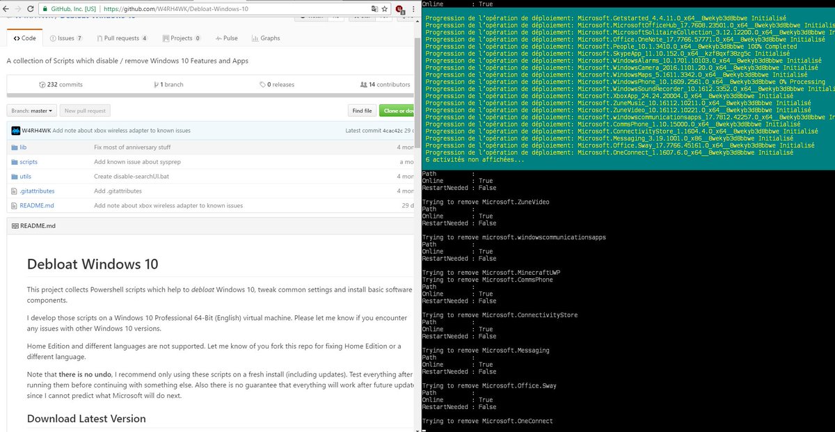View the 232 commits history
Screen dimensions: 835x432
[x=61, y=85]
